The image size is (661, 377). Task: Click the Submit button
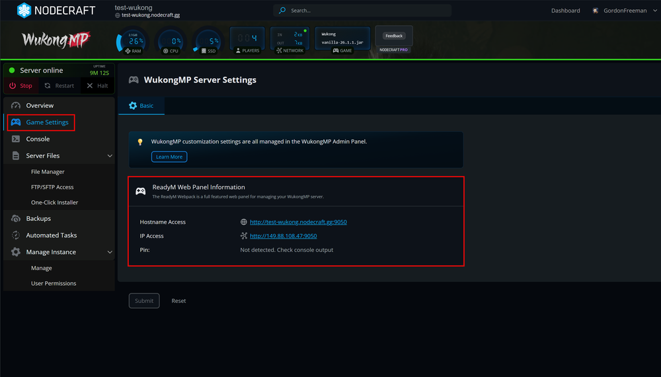pyautogui.click(x=144, y=301)
